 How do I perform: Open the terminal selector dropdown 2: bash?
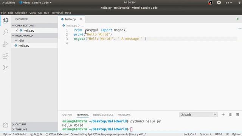click(198, 115)
